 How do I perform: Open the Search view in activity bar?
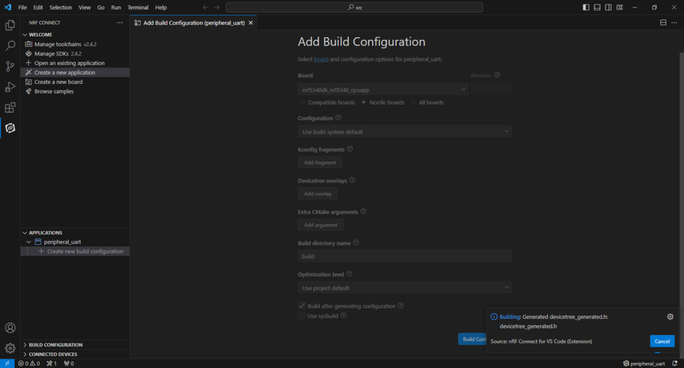click(10, 46)
